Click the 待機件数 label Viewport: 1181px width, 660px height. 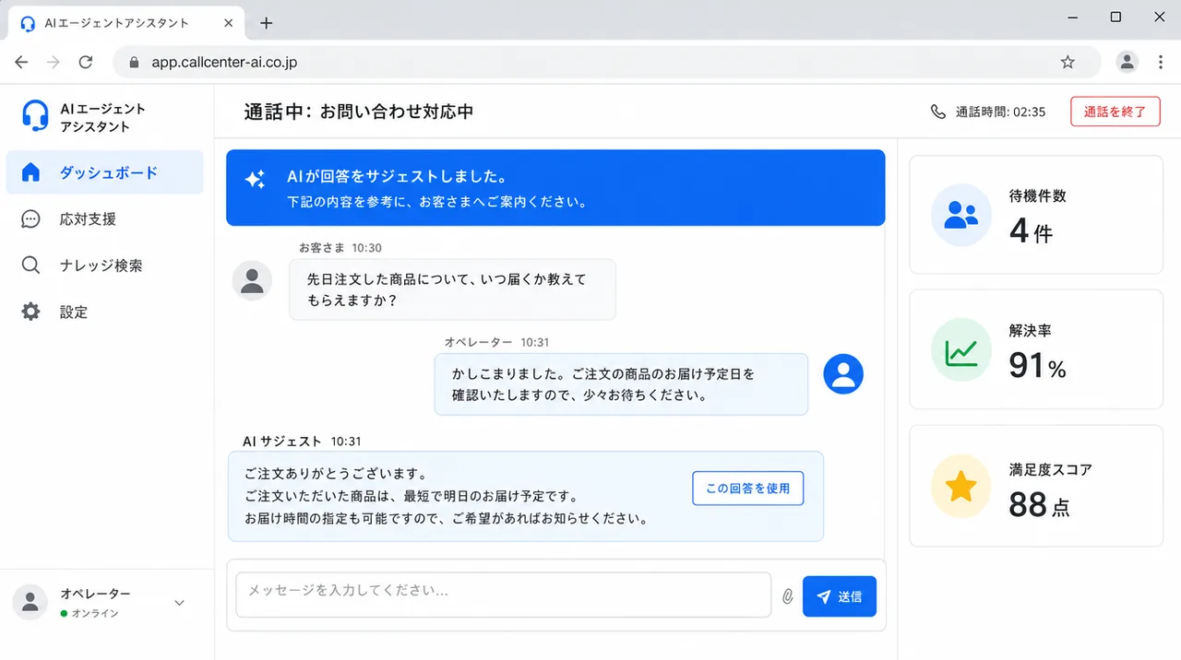[1037, 195]
